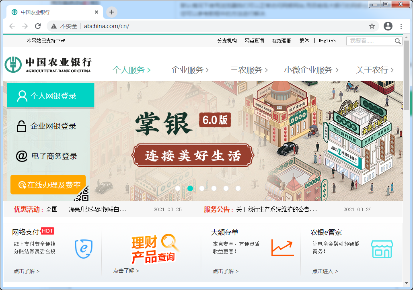Click 点击了解 under 网络支付
This screenshot has height=290, width=413.
coord(25,271)
